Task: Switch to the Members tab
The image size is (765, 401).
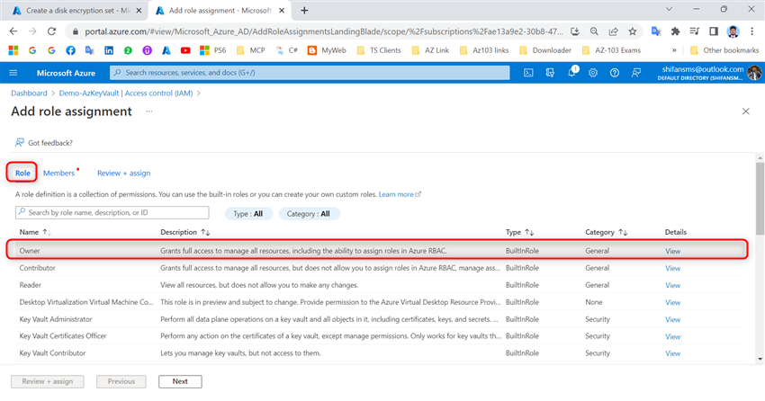Action: click(58, 173)
